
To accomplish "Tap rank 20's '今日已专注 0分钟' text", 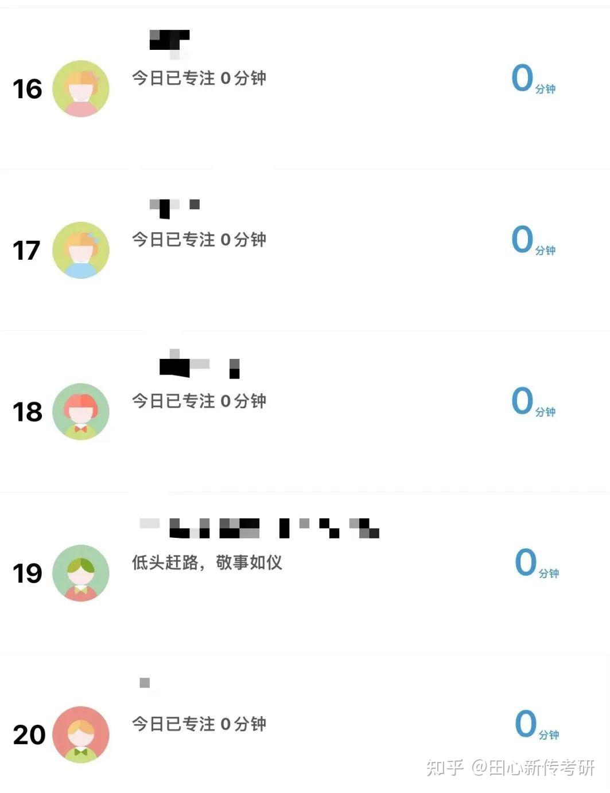I will [199, 724].
